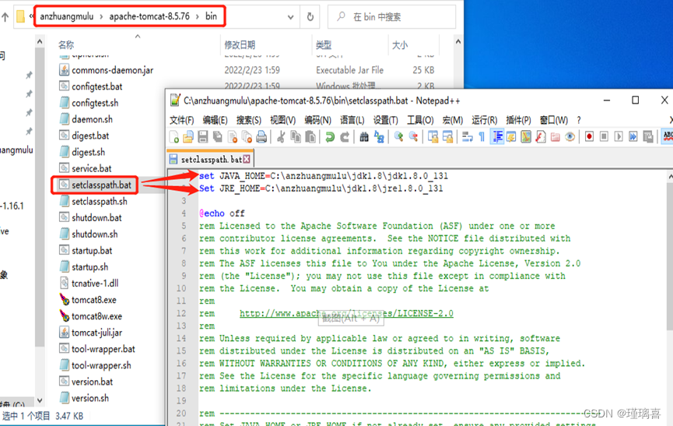The width and height of the screenshot is (673, 426).
Task: Open the 编码(N) menu
Action: pos(317,120)
